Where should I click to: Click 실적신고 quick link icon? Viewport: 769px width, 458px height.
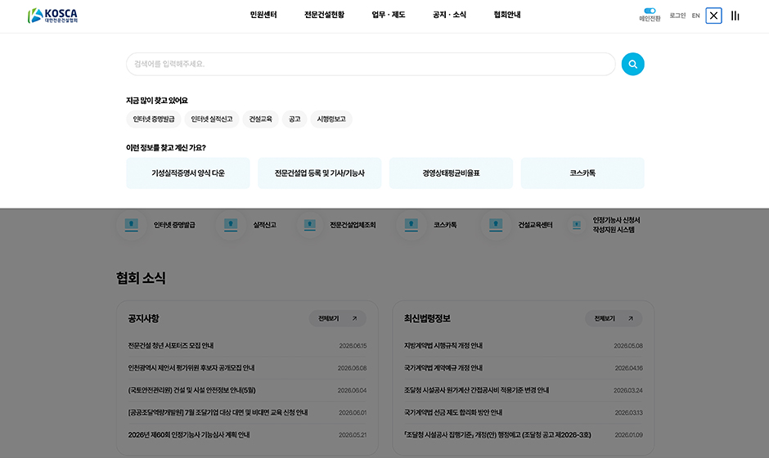(231, 225)
